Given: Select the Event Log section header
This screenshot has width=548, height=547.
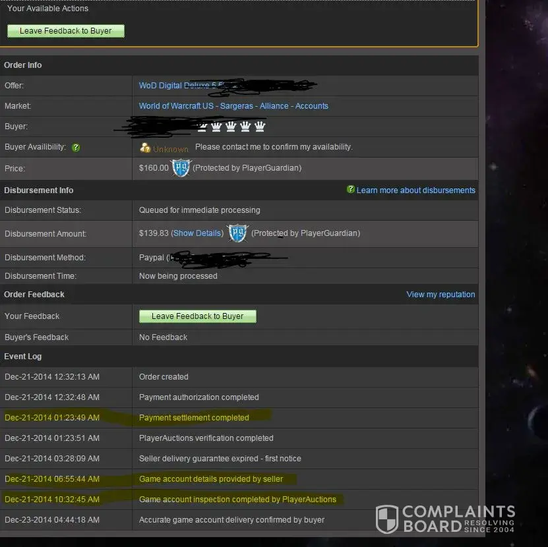Looking at the screenshot, I should pos(23,357).
